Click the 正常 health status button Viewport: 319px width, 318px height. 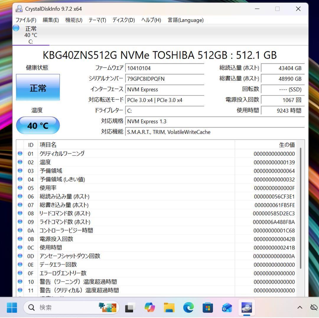point(38,87)
